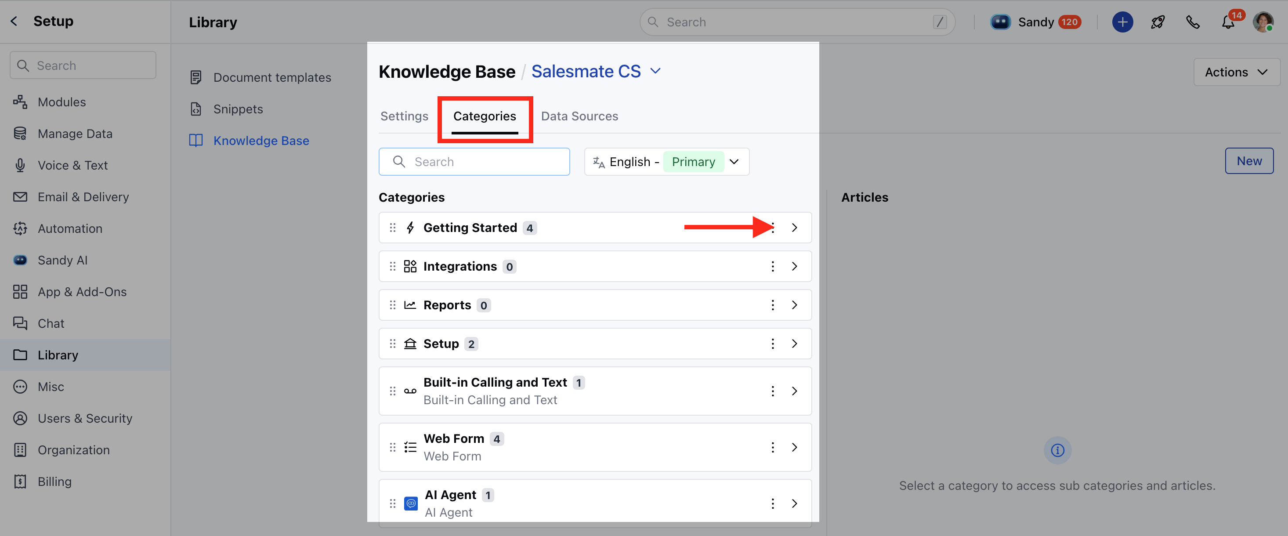Switch to the Data Sources tab
Image resolution: width=1288 pixels, height=536 pixels.
[x=579, y=116]
